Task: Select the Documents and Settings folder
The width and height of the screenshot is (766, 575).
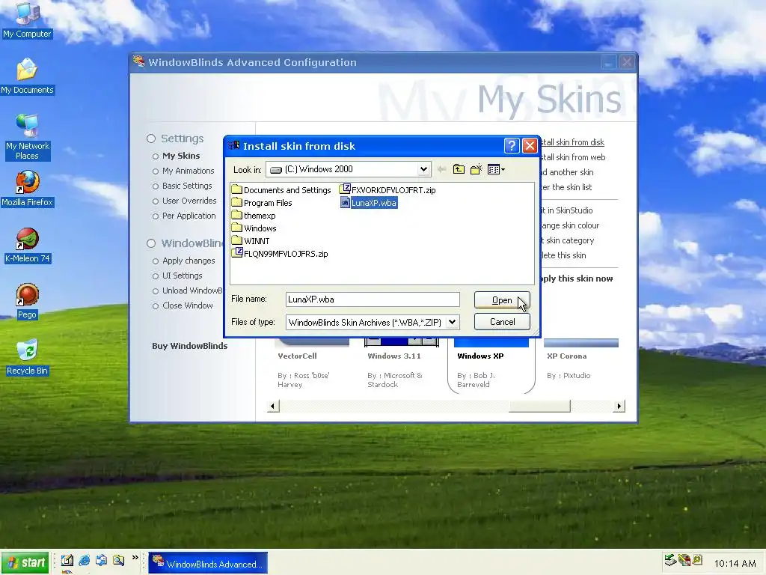Action: (282, 190)
